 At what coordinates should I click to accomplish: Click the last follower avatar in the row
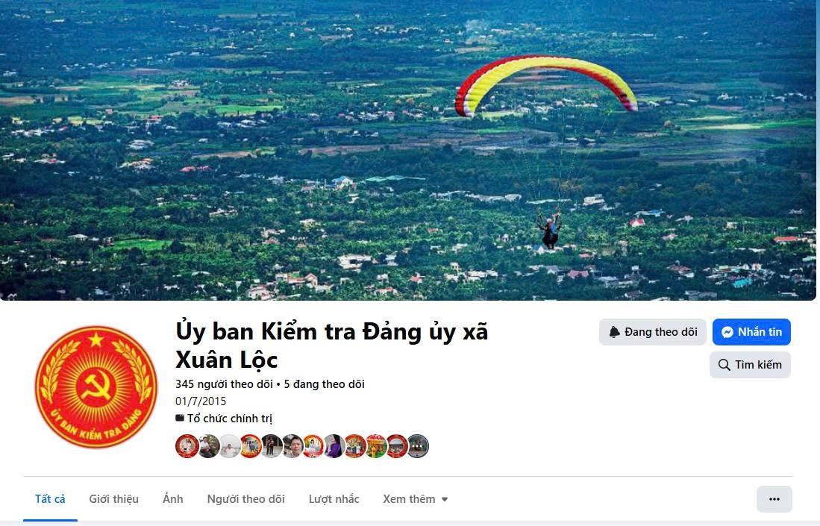tap(418, 446)
